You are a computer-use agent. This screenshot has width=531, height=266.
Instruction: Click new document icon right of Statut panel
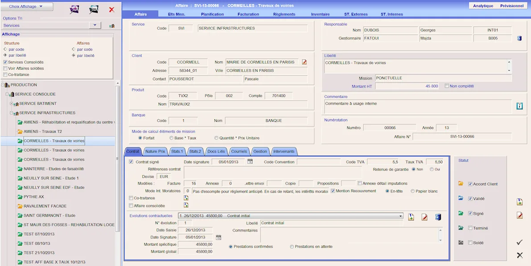tap(520, 202)
